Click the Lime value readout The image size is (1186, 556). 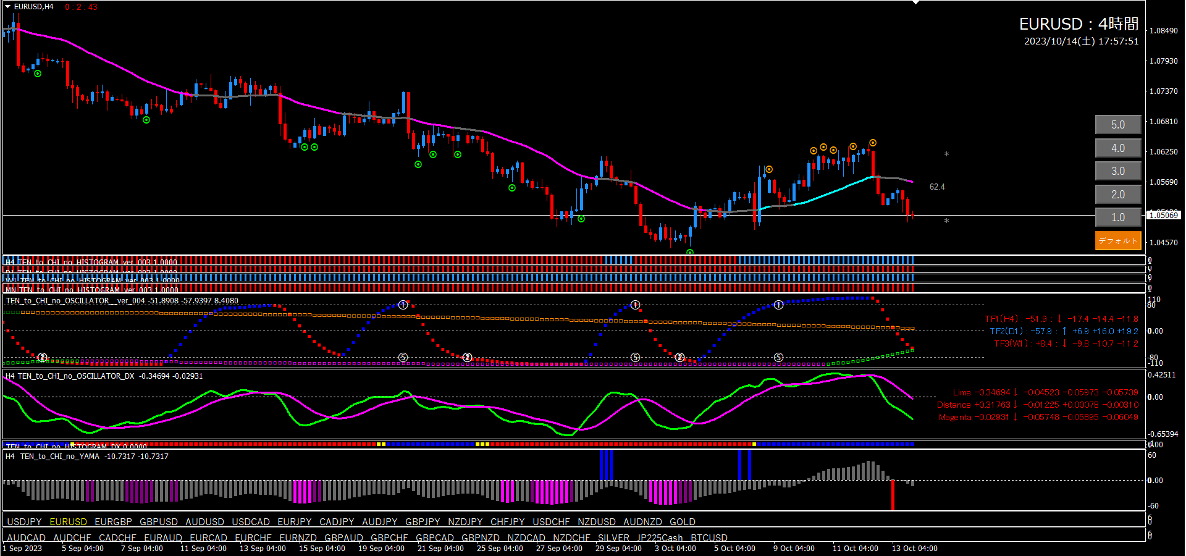point(1045,392)
